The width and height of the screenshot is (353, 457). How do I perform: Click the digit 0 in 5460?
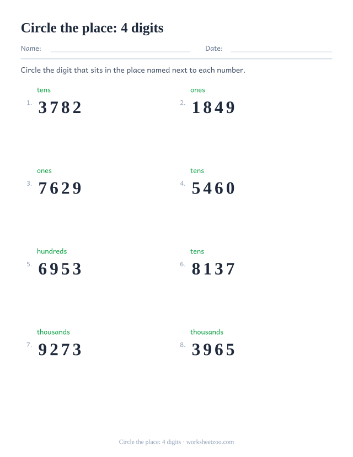231,189
